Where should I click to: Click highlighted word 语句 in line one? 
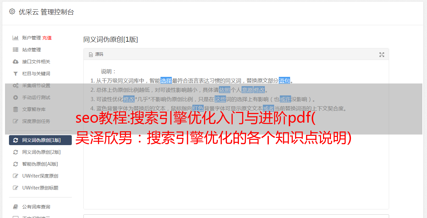tap(284, 81)
